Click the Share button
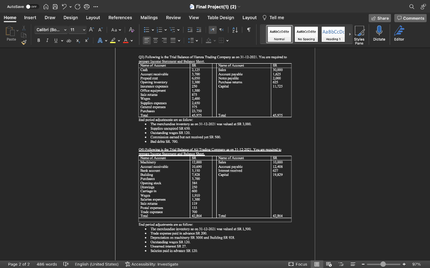Screen dimensions: 430x268 click(x=380, y=18)
